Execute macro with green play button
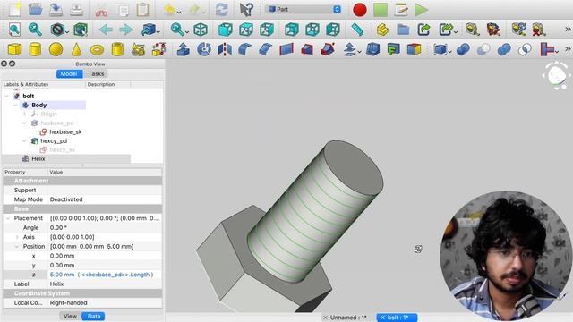Image resolution: width=573 pixels, height=322 pixels. click(421, 10)
